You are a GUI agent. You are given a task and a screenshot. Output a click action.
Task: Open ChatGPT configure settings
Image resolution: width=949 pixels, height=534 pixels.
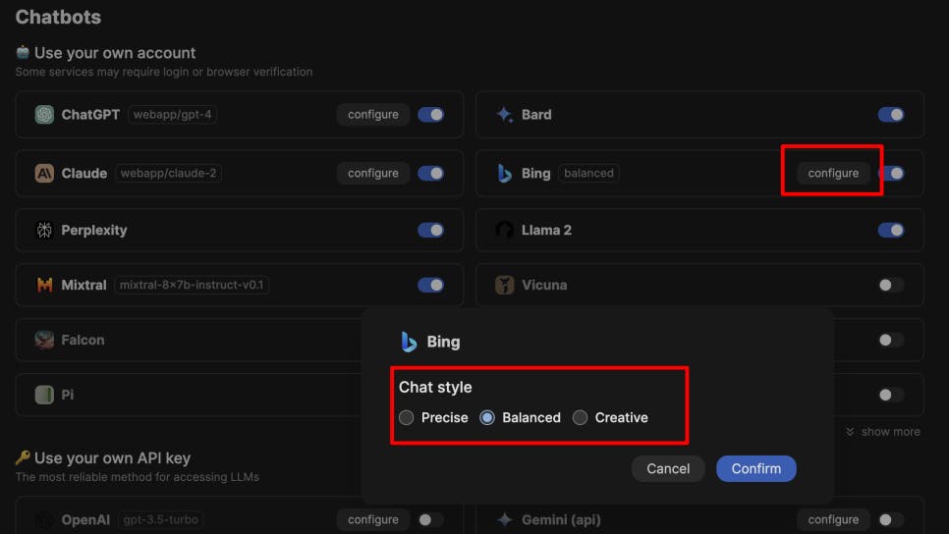coord(373,114)
